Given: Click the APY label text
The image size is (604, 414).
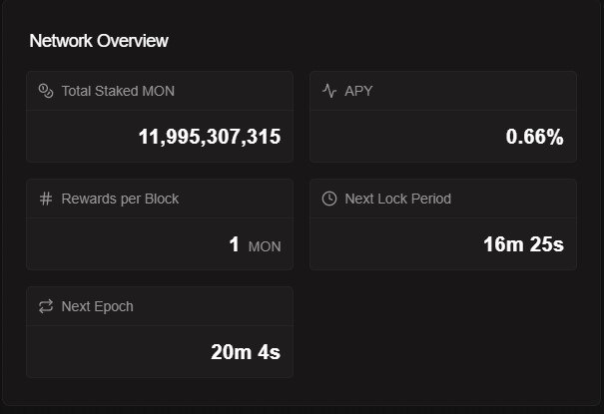Looking at the screenshot, I should 358,91.
